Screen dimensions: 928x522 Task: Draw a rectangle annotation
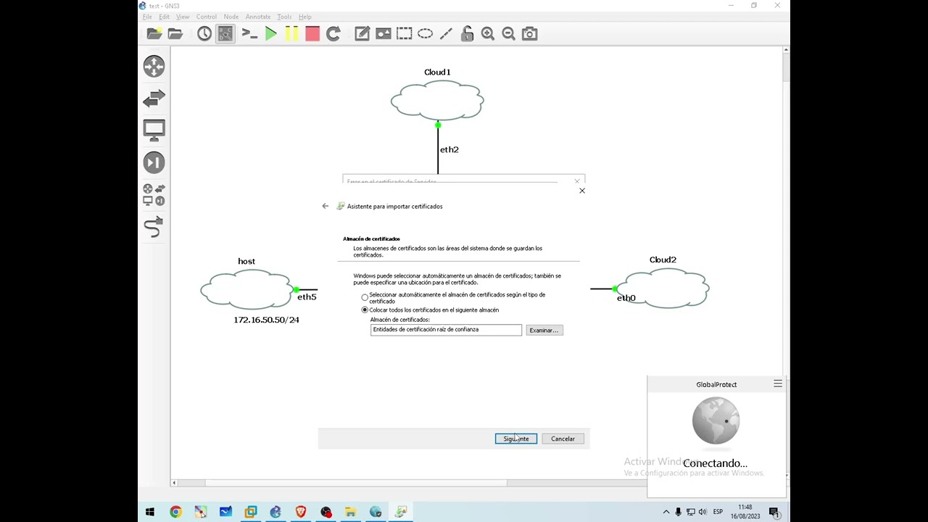pos(404,33)
